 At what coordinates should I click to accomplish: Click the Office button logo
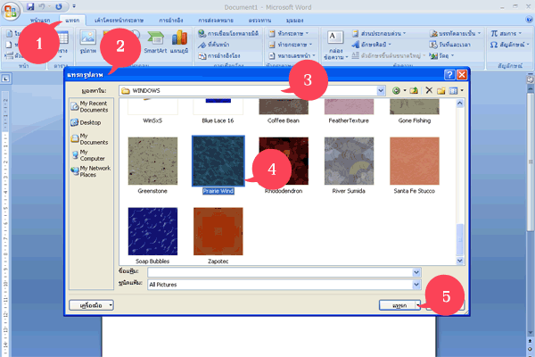11,11
